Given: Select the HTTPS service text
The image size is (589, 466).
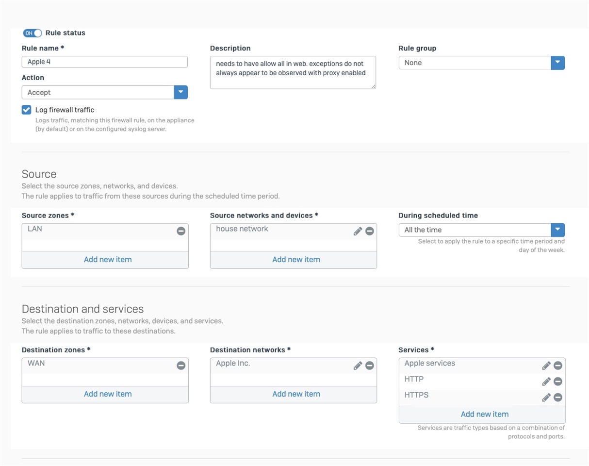Looking at the screenshot, I should [417, 395].
